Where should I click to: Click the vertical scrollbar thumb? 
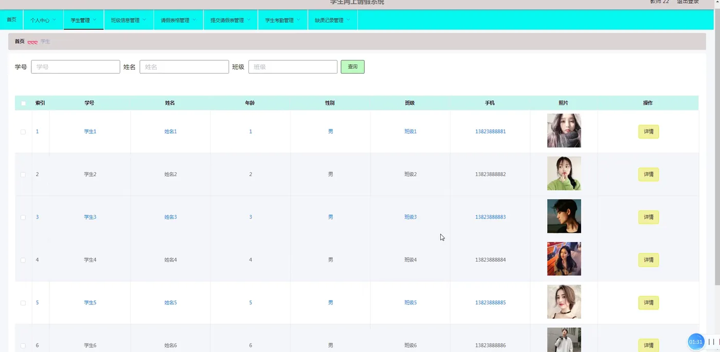pyautogui.click(x=717, y=146)
